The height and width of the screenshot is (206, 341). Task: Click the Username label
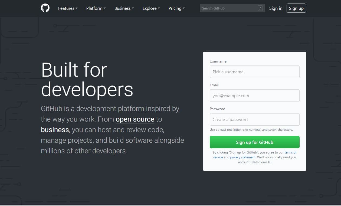218,61
